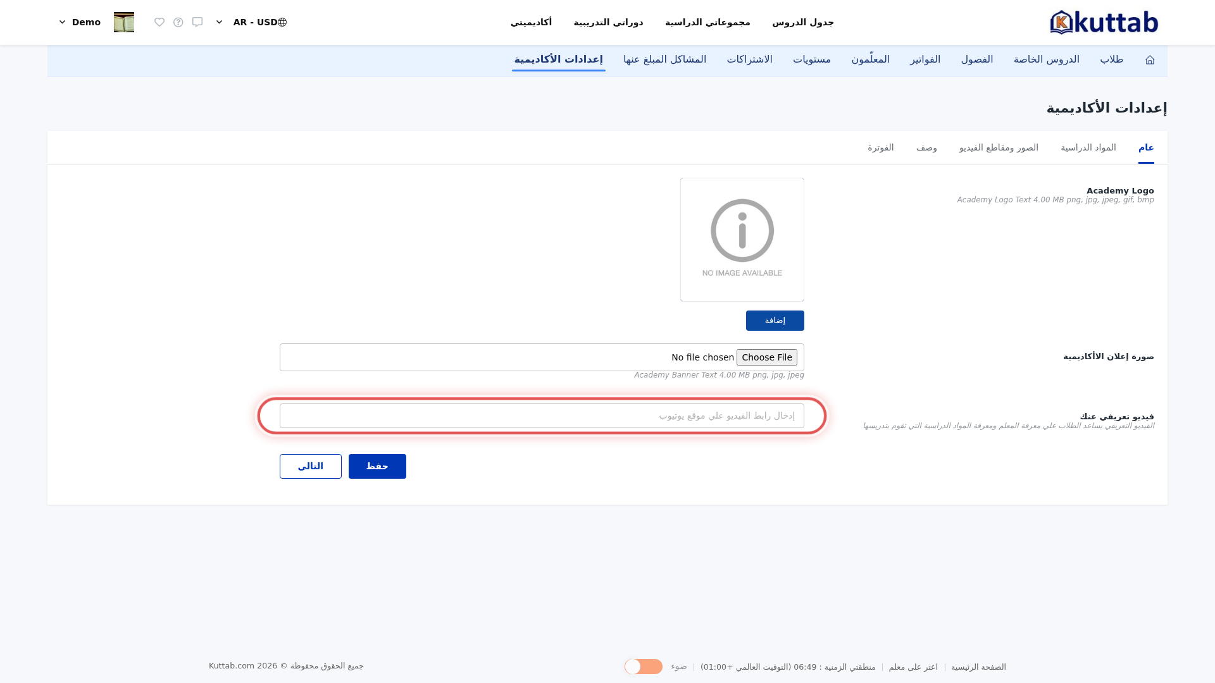This screenshot has width=1215, height=683.
Task: Click the التالي next button
Action: [x=311, y=467]
